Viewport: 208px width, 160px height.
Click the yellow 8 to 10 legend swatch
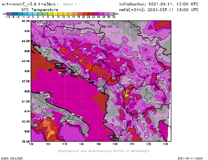click(x=55, y=14)
